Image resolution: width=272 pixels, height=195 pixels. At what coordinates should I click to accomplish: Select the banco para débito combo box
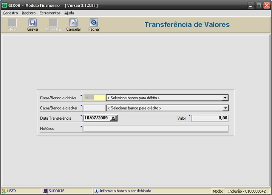(167, 98)
